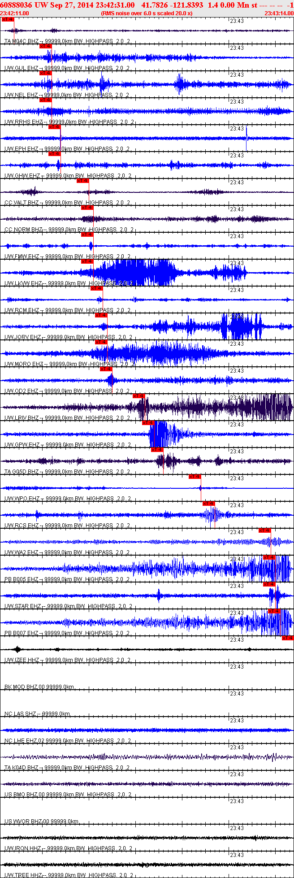Select the red pick marker on UW.GPW trace

(x=148, y=423)
